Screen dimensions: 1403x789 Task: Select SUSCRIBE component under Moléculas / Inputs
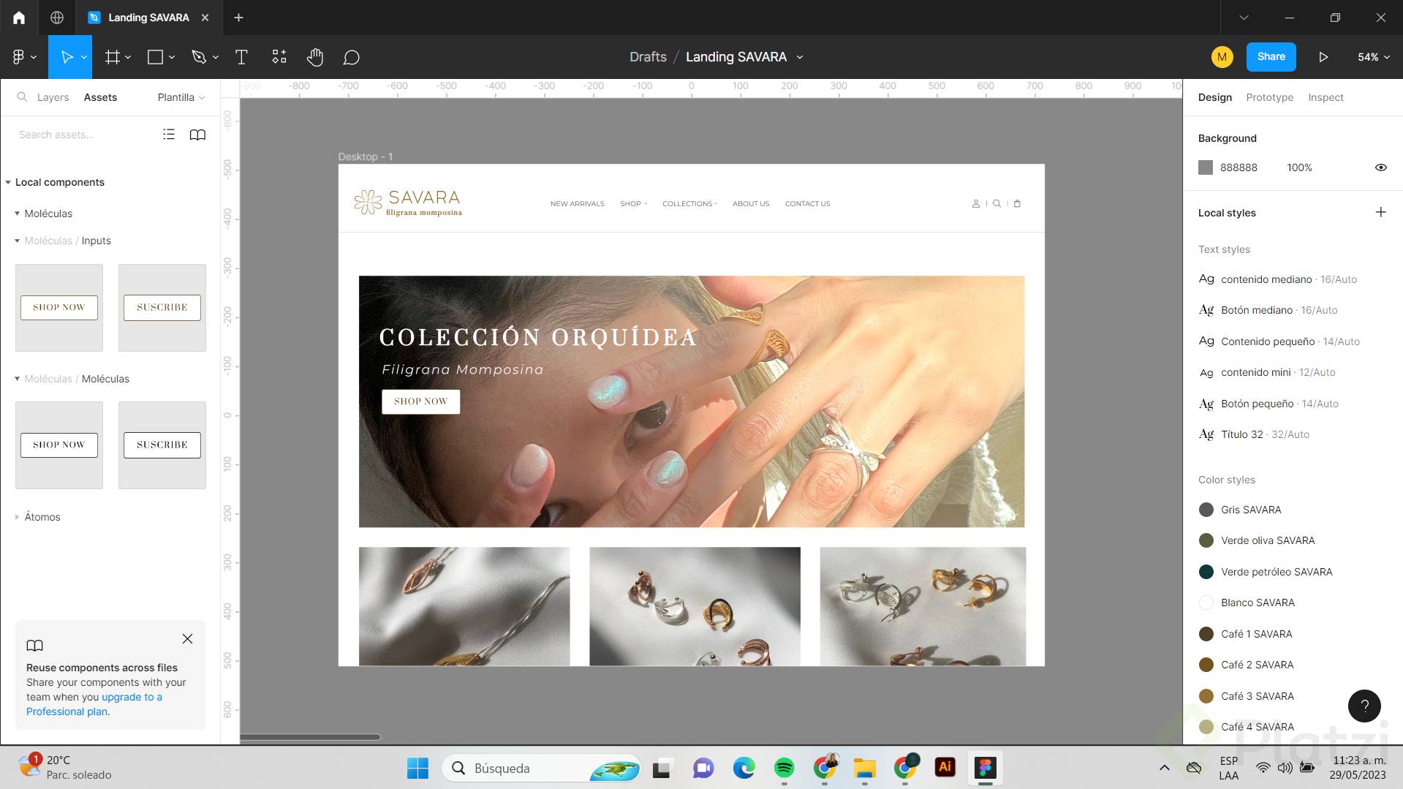point(162,307)
